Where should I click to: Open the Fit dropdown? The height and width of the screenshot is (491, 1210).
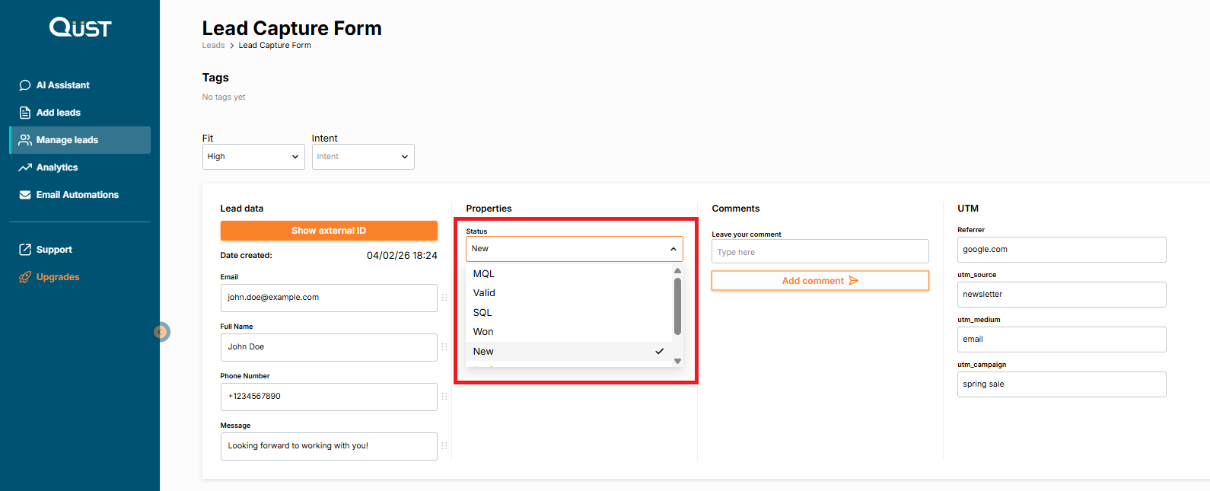[x=253, y=157]
